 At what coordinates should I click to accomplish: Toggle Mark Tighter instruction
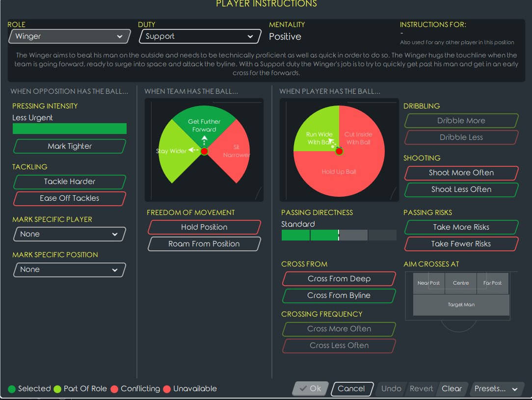pyautogui.click(x=70, y=146)
